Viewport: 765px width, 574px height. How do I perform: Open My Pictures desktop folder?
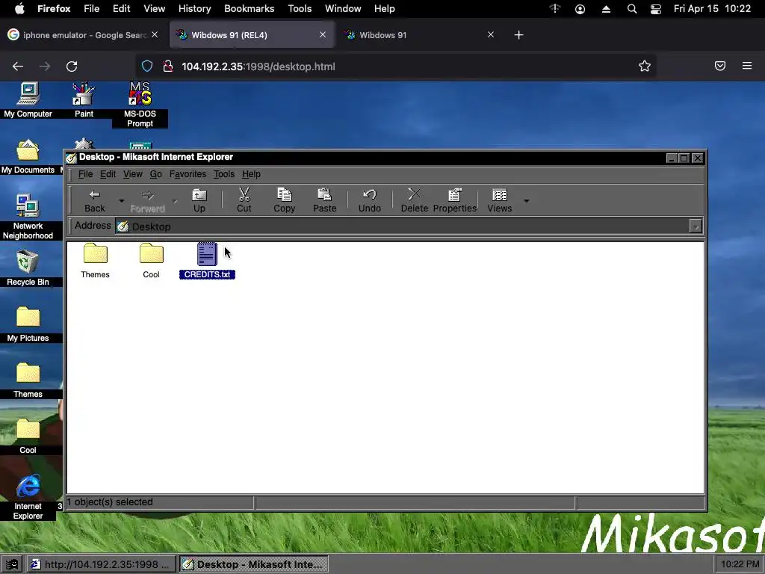28,324
